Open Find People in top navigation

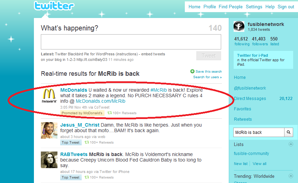[x=231, y=7]
